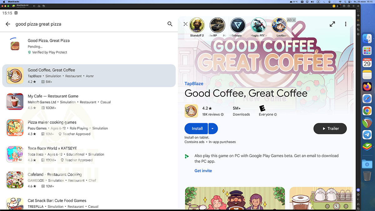This screenshot has width=375, height=211.
Task: Close the Good Coffee details pane
Action: [x=186, y=24]
